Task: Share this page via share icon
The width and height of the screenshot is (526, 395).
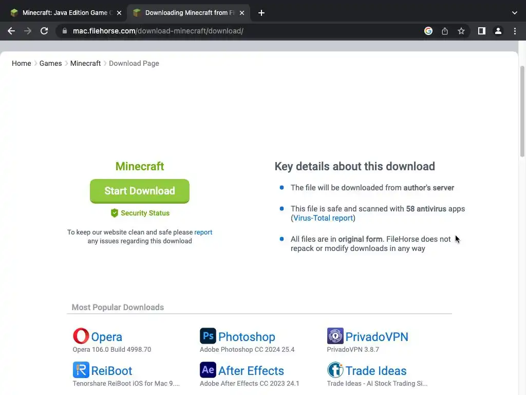Action: click(x=444, y=31)
